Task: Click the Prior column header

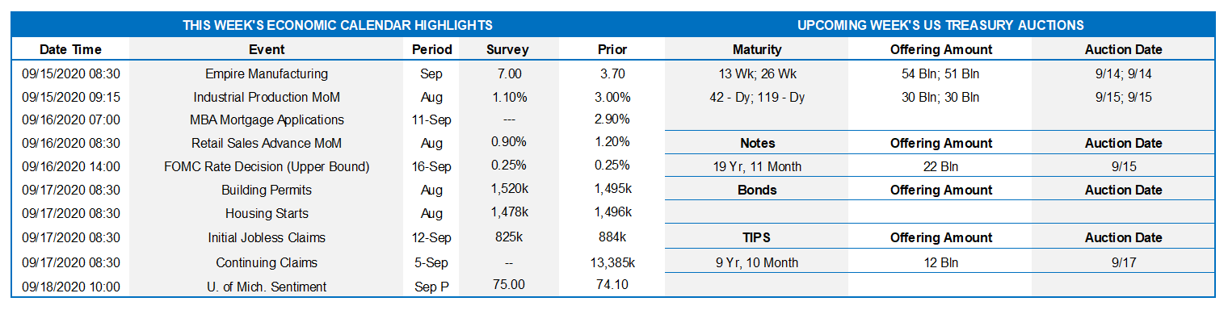Action: pos(612,49)
